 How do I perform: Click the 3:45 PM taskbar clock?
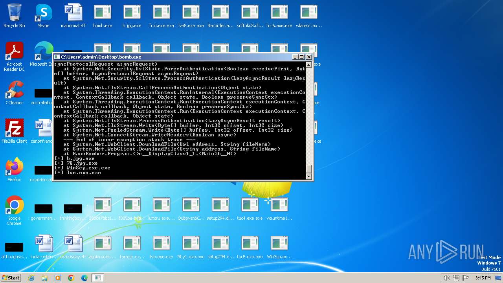click(483, 278)
